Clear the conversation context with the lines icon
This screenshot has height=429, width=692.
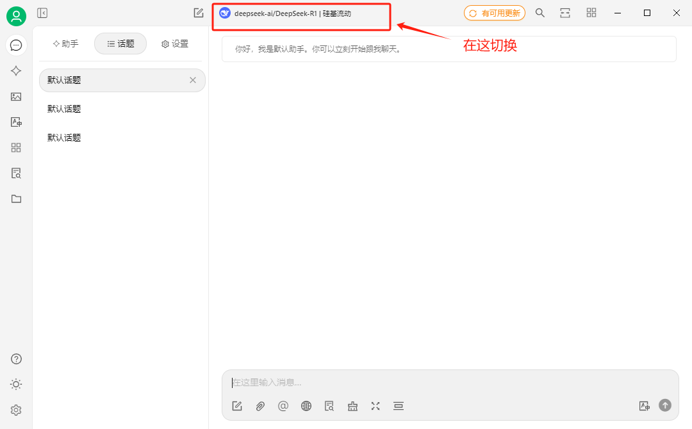(398, 405)
